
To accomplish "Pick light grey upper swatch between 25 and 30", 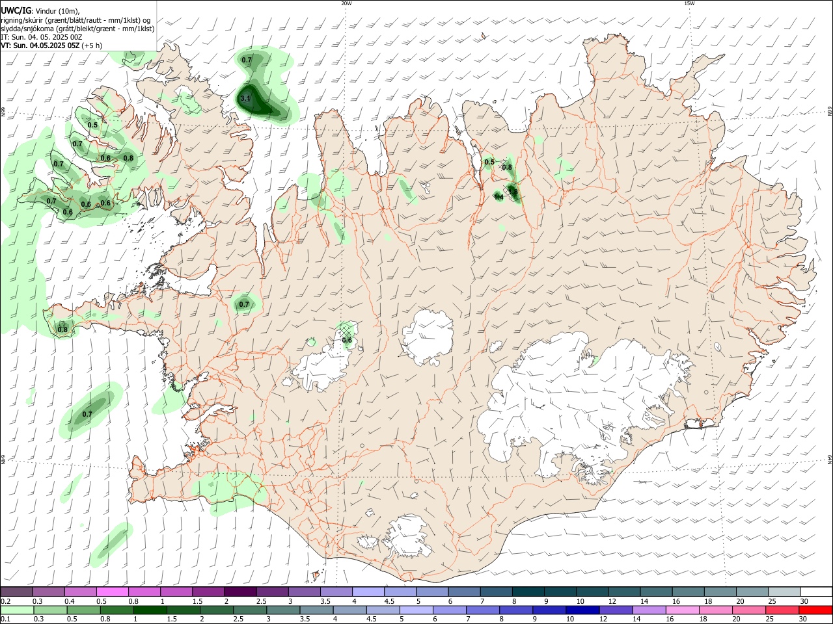I will point(783,591).
